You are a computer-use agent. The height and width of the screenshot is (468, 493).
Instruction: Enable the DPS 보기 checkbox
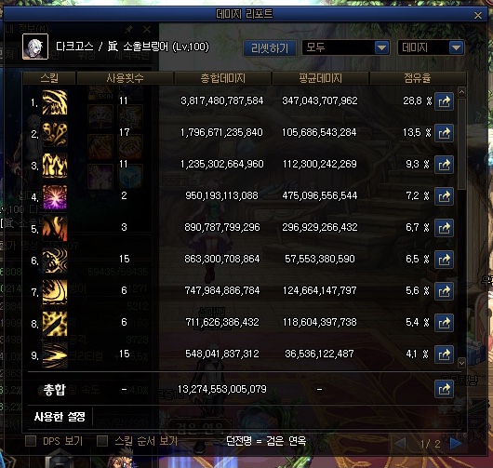pos(31,441)
